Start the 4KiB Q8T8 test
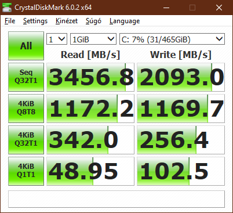 [26, 109]
